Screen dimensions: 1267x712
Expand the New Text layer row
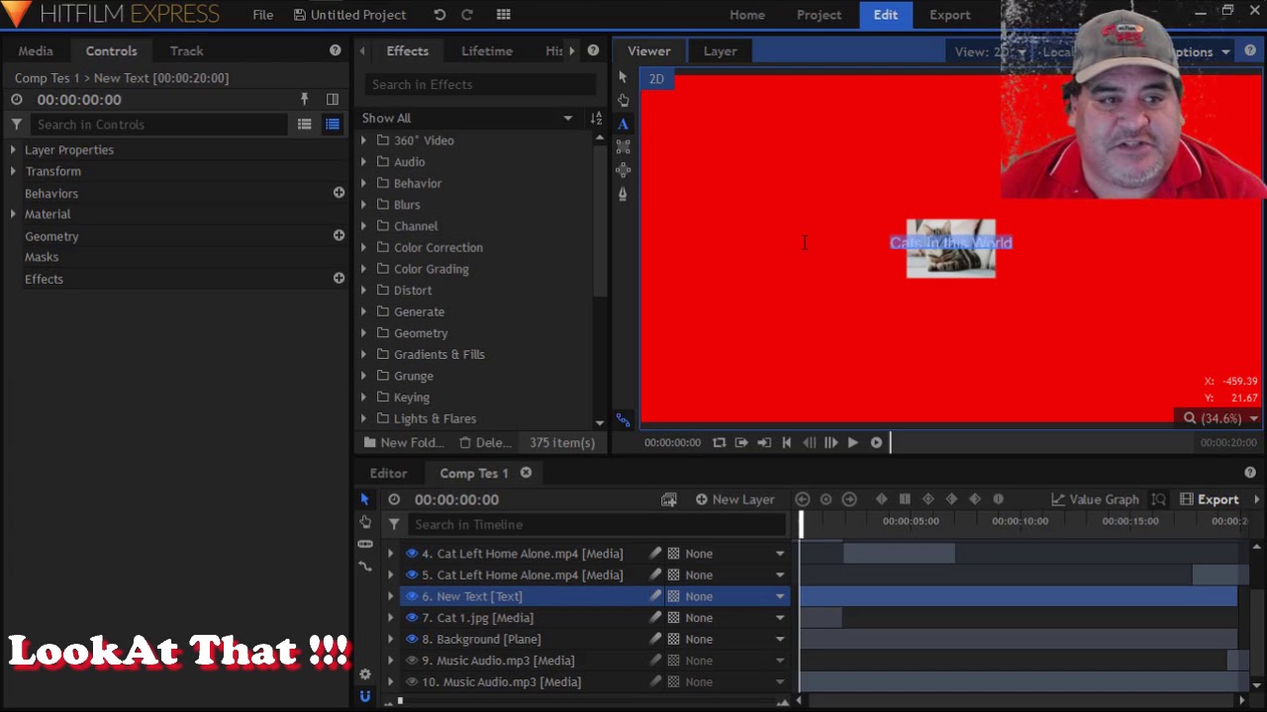[390, 596]
